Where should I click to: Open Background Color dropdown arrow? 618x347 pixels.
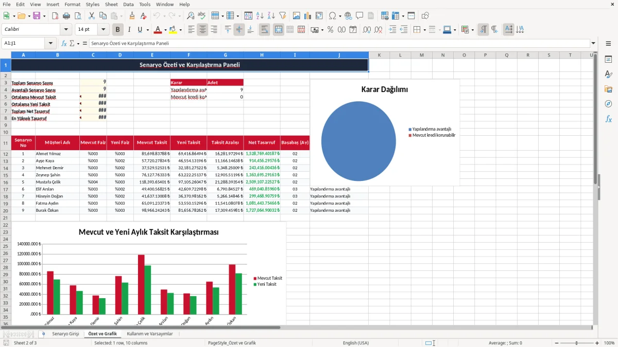(181, 30)
